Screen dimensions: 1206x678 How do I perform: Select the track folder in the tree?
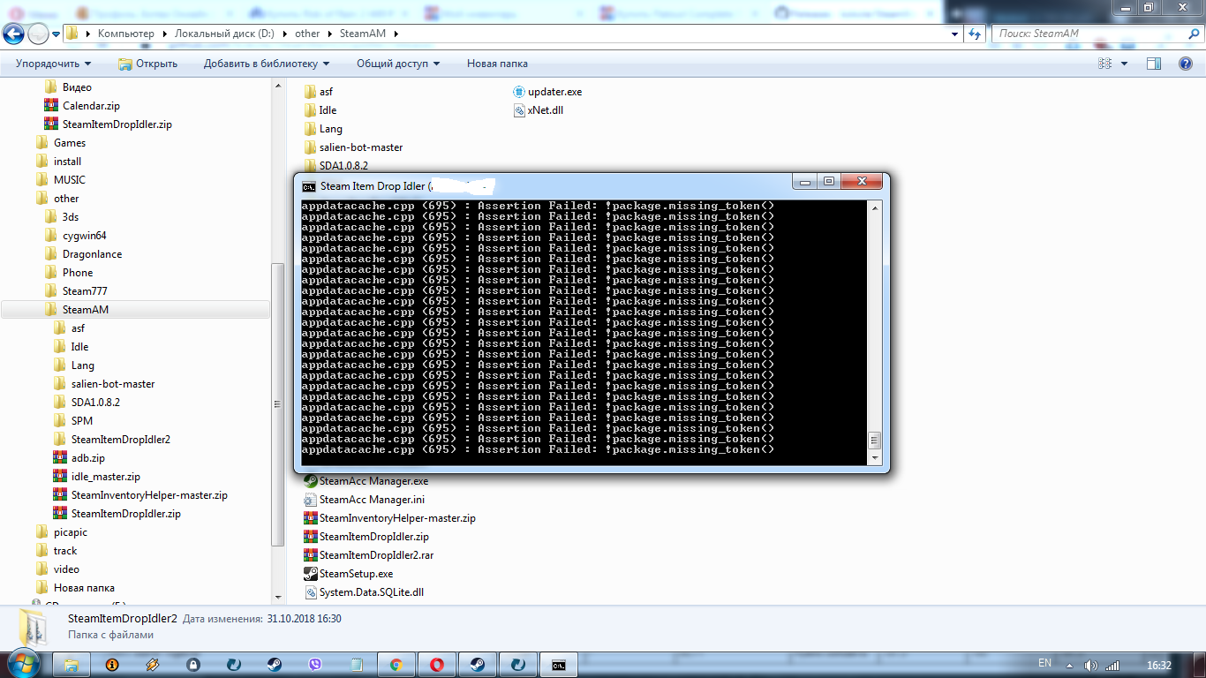tap(56, 551)
